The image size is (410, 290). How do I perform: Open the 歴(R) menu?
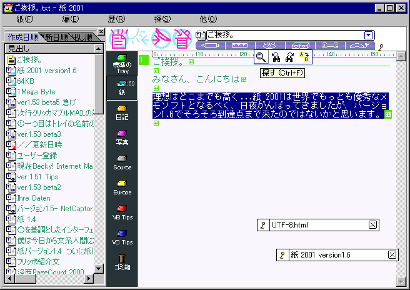click(x=116, y=19)
